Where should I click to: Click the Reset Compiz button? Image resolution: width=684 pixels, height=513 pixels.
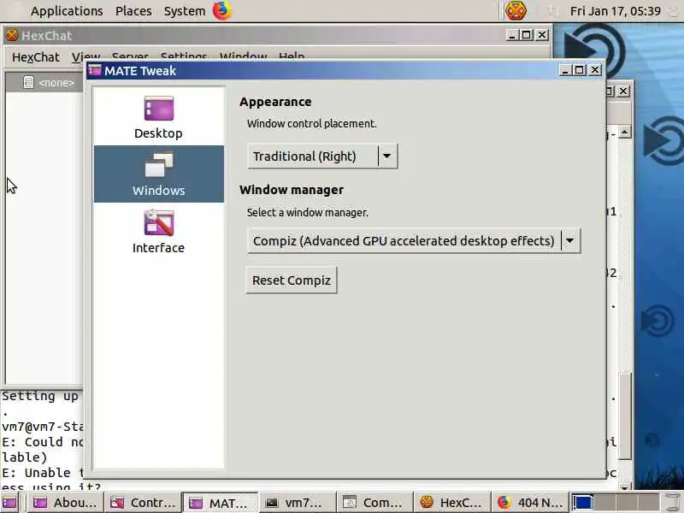292,280
